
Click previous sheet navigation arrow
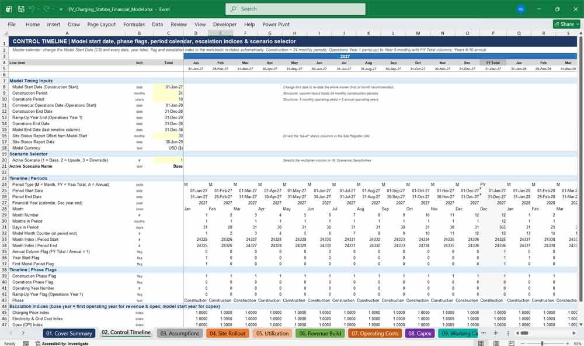pyautogui.click(x=11, y=333)
